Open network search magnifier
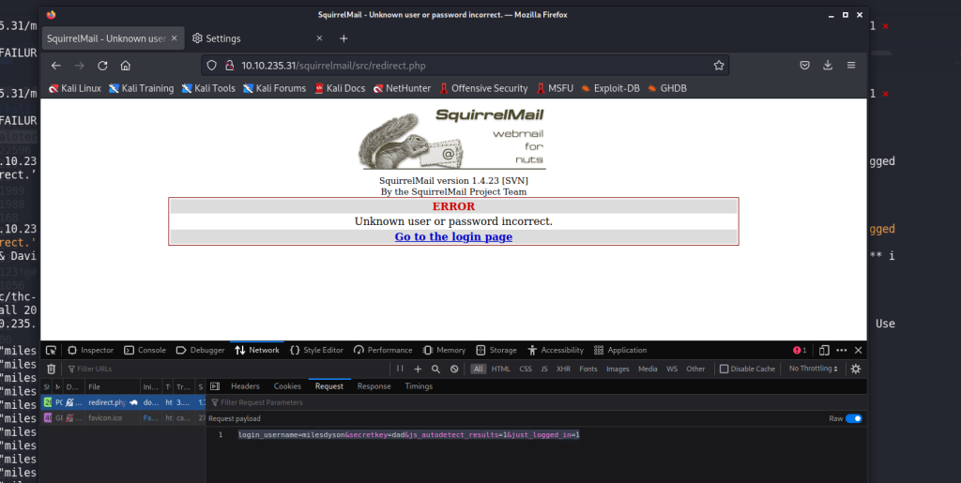961x483 pixels. click(435, 369)
